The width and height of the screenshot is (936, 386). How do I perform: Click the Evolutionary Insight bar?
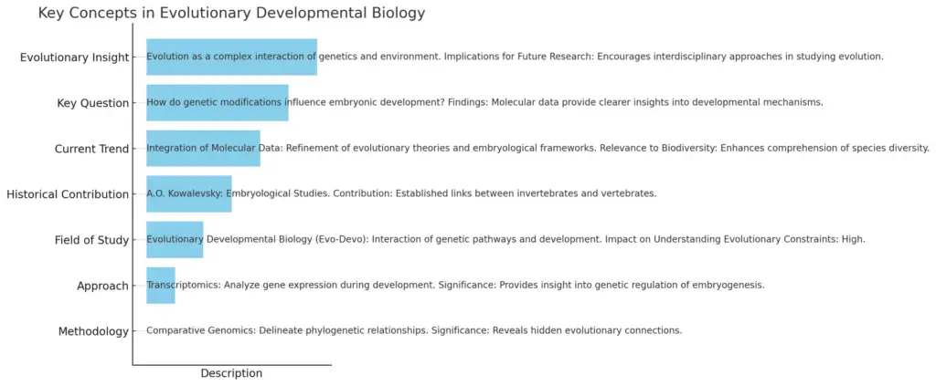click(x=231, y=57)
